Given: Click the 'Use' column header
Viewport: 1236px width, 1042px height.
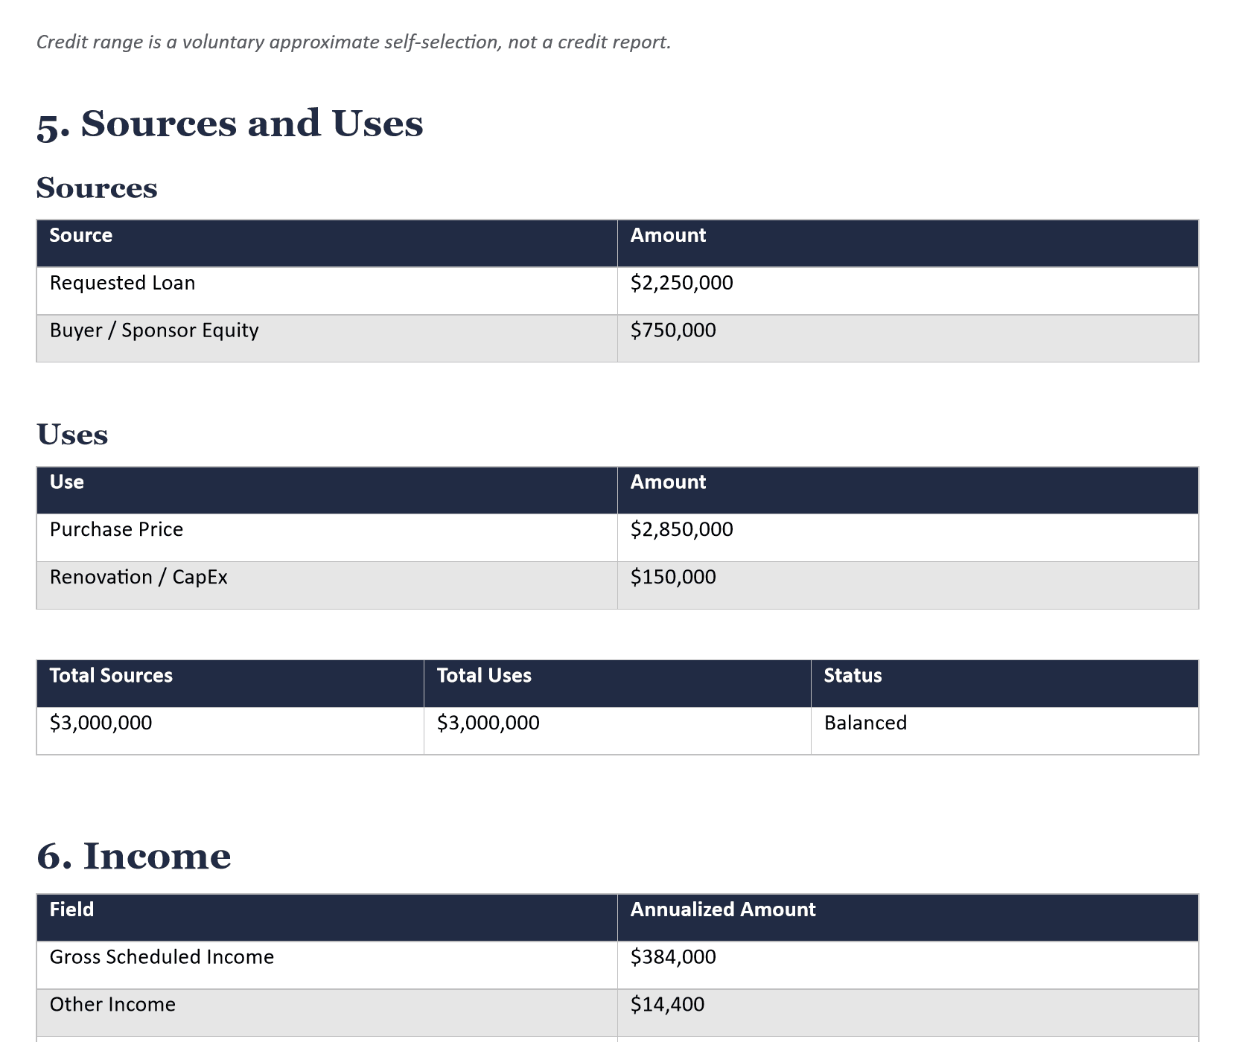Looking at the screenshot, I should 327,490.
